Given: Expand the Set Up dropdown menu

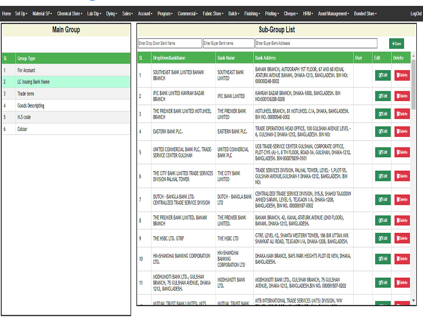Looking at the screenshot, I should point(21,14).
